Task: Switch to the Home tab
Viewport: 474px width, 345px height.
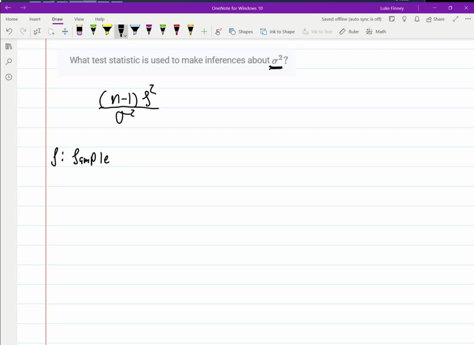Action: (11, 19)
